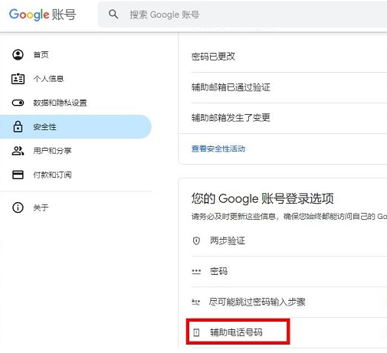This screenshot has width=387, height=353.
Task: Click the 用户和分享 people icon
Action: point(18,151)
